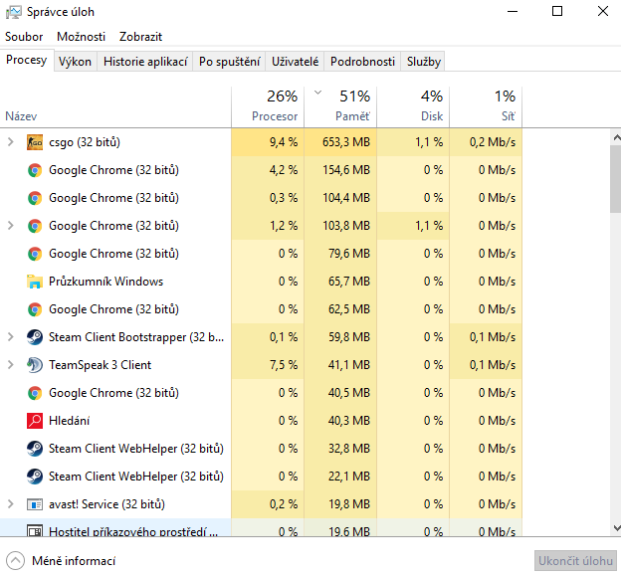Click the 4,2 % processor cell
This screenshot has width=621, height=576.
[x=268, y=170]
